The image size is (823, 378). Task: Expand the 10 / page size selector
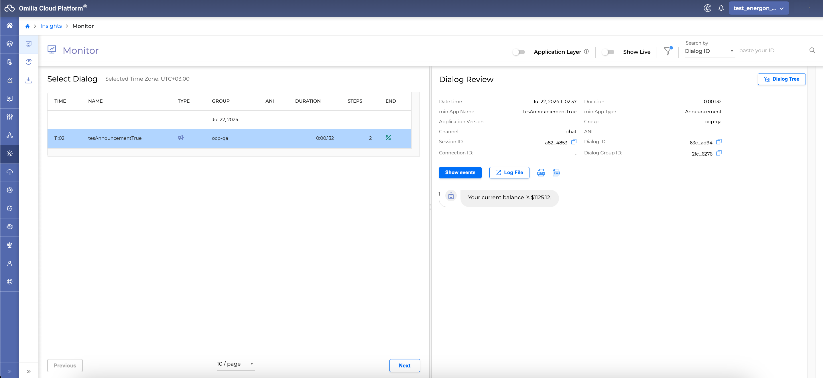235,364
